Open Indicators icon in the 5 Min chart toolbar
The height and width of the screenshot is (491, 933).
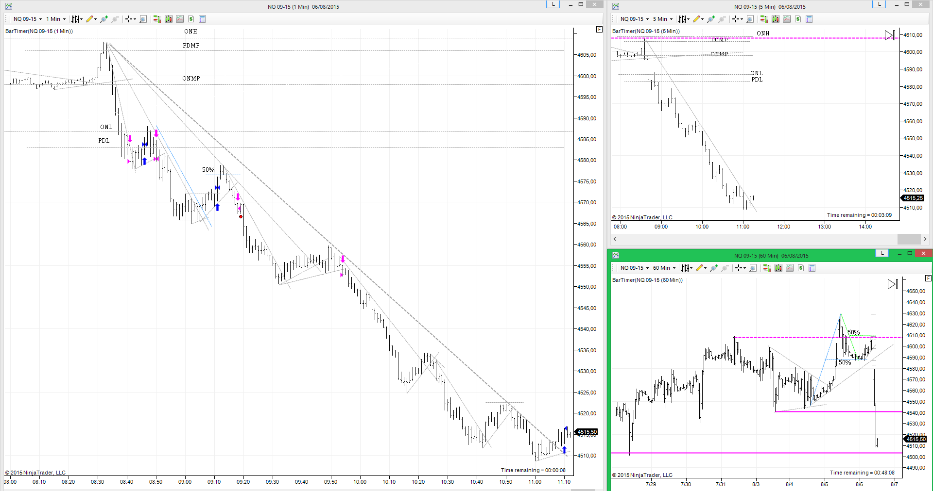coord(787,19)
